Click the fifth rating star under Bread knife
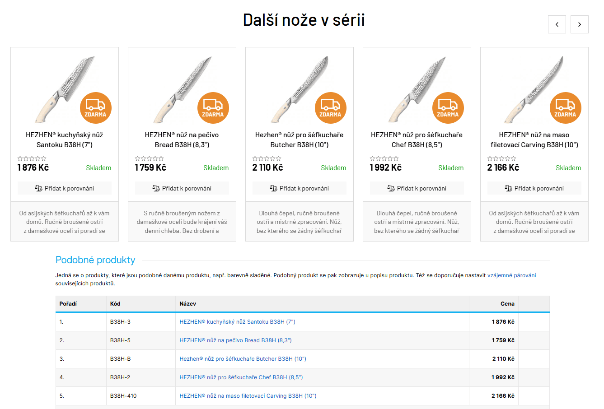Image resolution: width=604 pixels, height=409 pixels. pos(161,158)
